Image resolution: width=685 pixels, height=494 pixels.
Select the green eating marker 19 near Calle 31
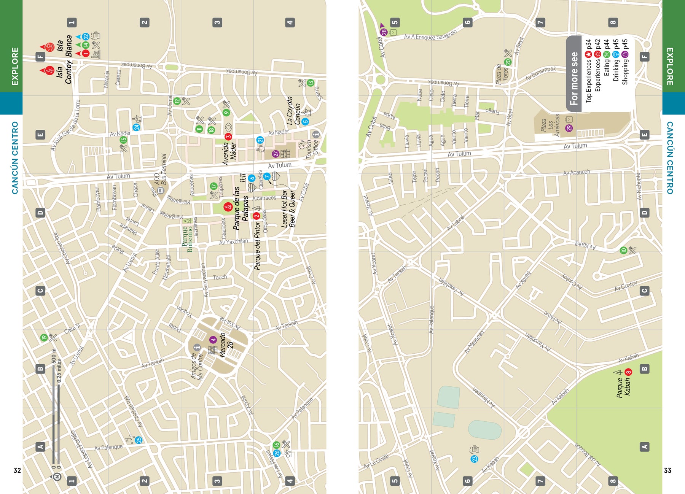pos(44,337)
